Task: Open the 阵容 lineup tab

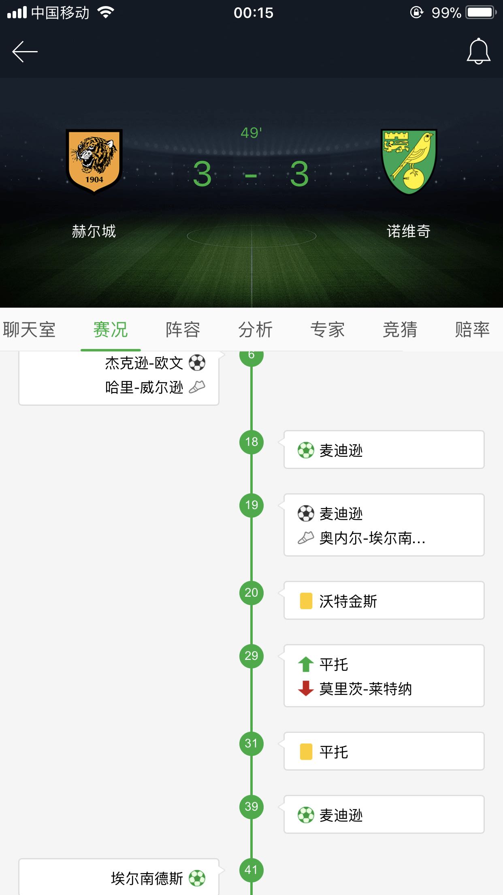Action: pos(183,330)
